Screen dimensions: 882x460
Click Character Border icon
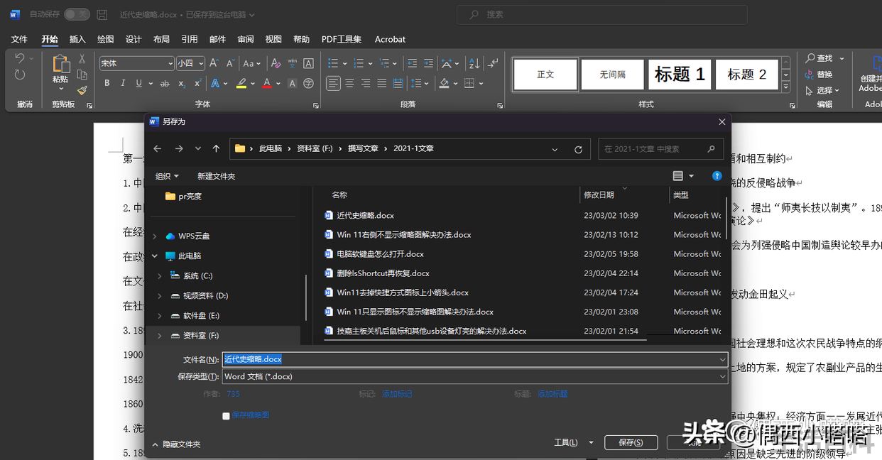click(308, 63)
